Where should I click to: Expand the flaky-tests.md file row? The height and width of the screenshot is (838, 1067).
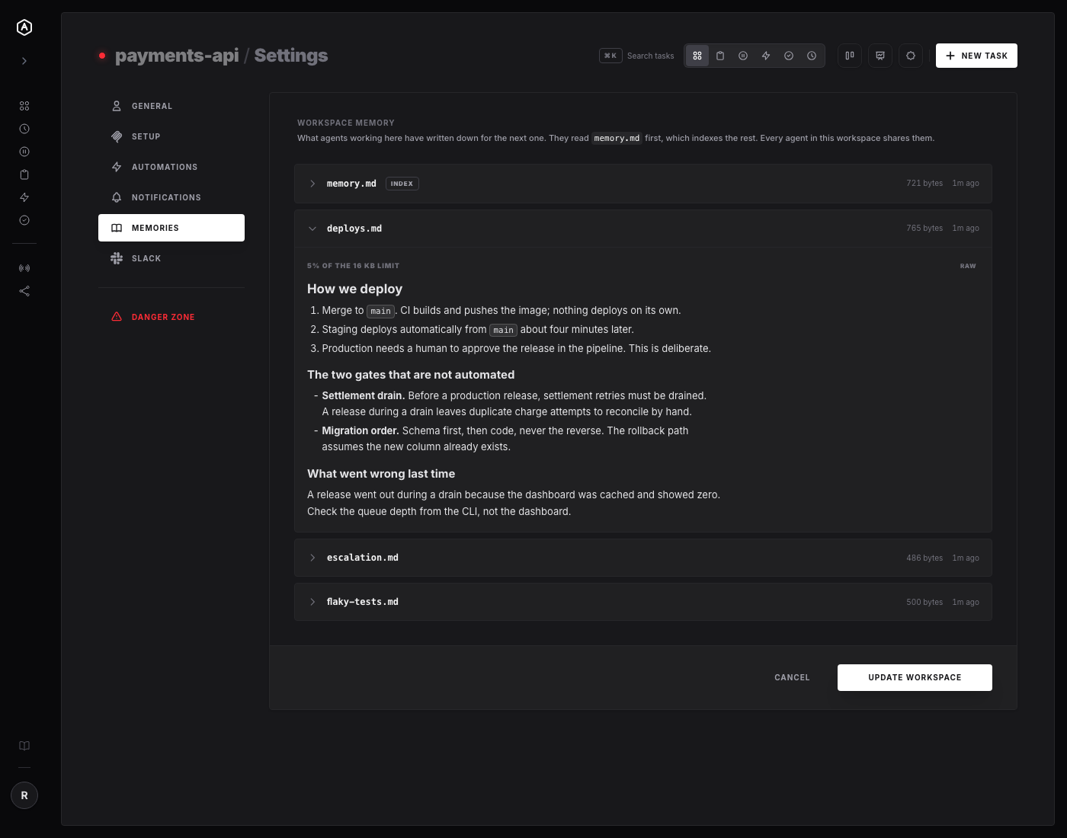[643, 602]
